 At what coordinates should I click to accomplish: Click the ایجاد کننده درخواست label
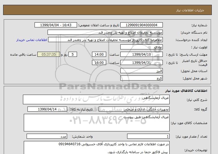click(191, 40)
